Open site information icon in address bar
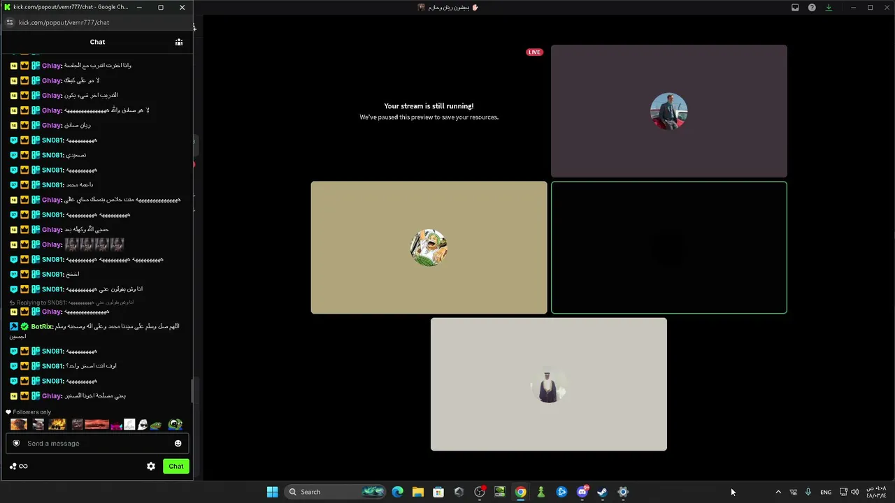Image resolution: width=895 pixels, height=503 pixels. point(9,22)
